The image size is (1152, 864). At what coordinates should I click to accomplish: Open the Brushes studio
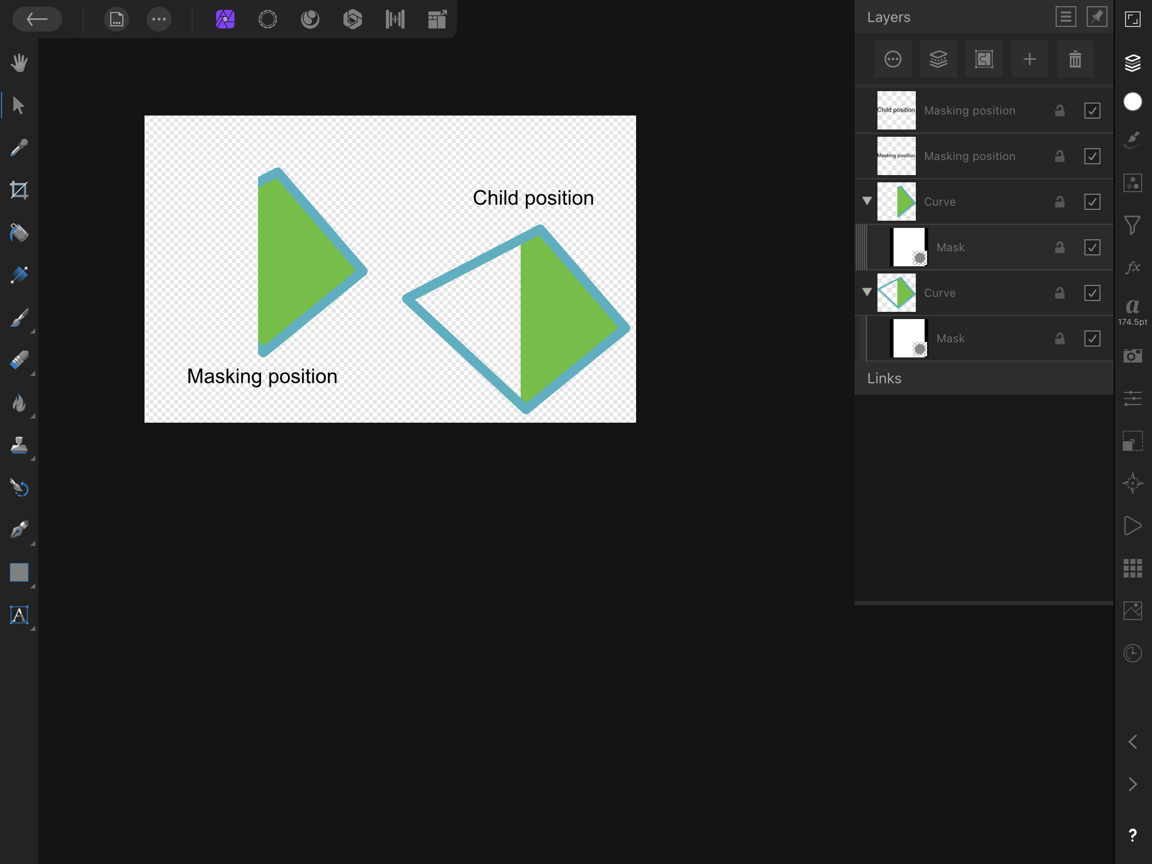click(x=1132, y=140)
